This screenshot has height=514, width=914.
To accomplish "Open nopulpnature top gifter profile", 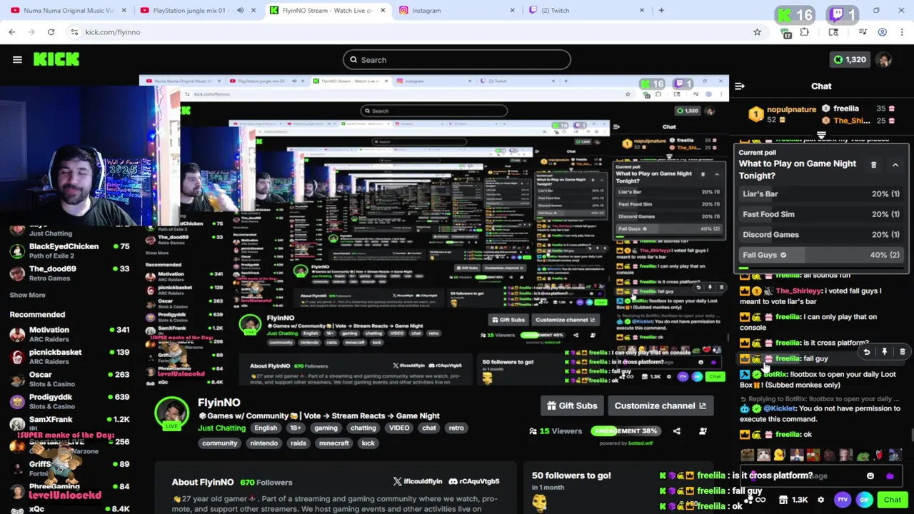I will pyautogui.click(x=781, y=114).
